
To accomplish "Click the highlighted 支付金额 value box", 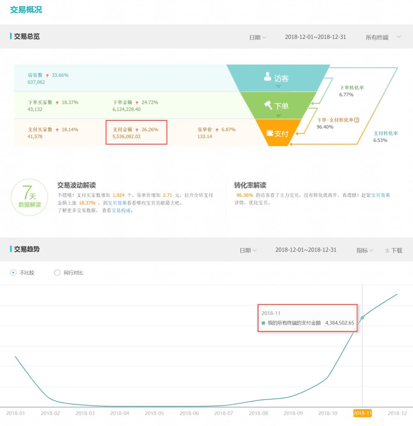I will pyautogui.click(x=137, y=132).
